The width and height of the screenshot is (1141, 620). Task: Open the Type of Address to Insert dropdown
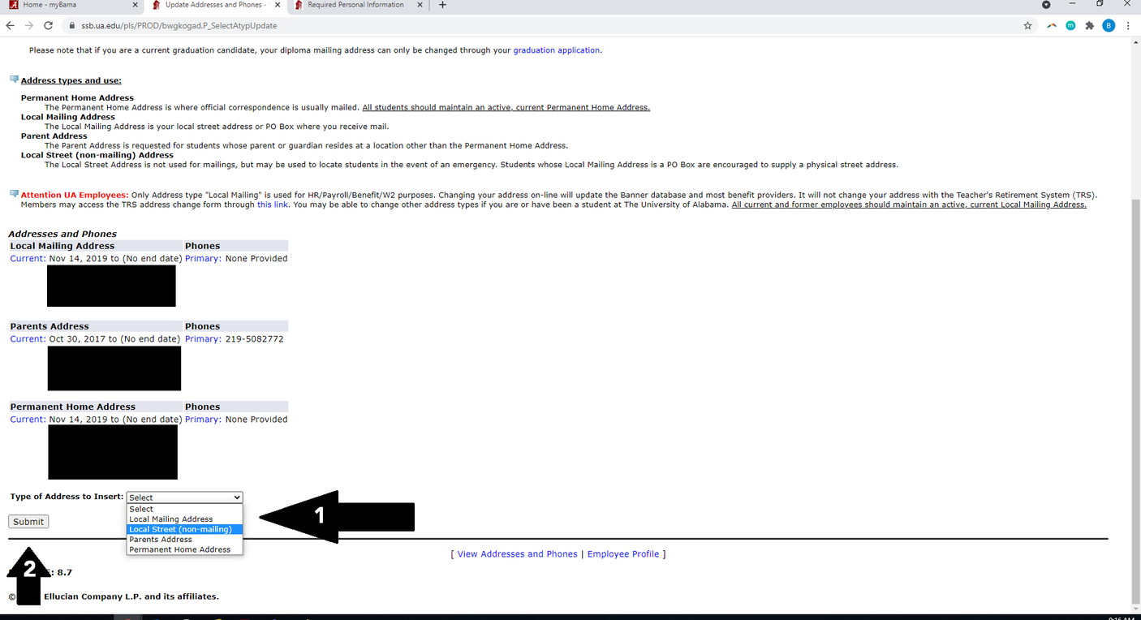[184, 497]
